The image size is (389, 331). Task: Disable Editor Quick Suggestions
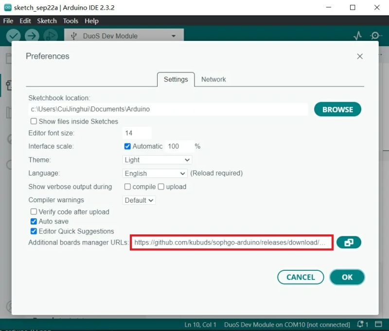[34, 231]
